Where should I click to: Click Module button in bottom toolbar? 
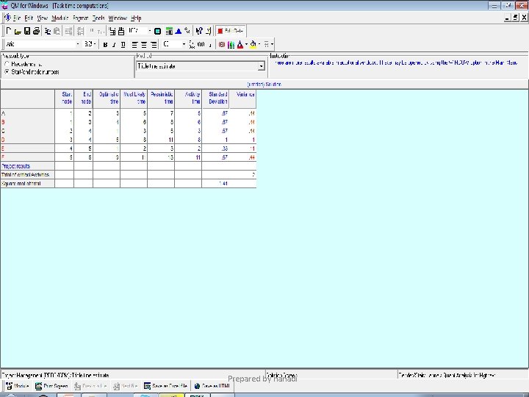pyautogui.click(x=18, y=386)
